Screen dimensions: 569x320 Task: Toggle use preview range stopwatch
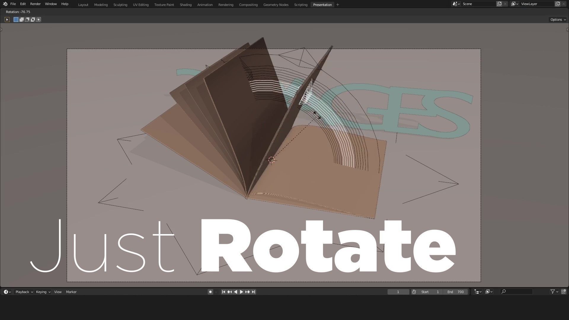click(414, 292)
